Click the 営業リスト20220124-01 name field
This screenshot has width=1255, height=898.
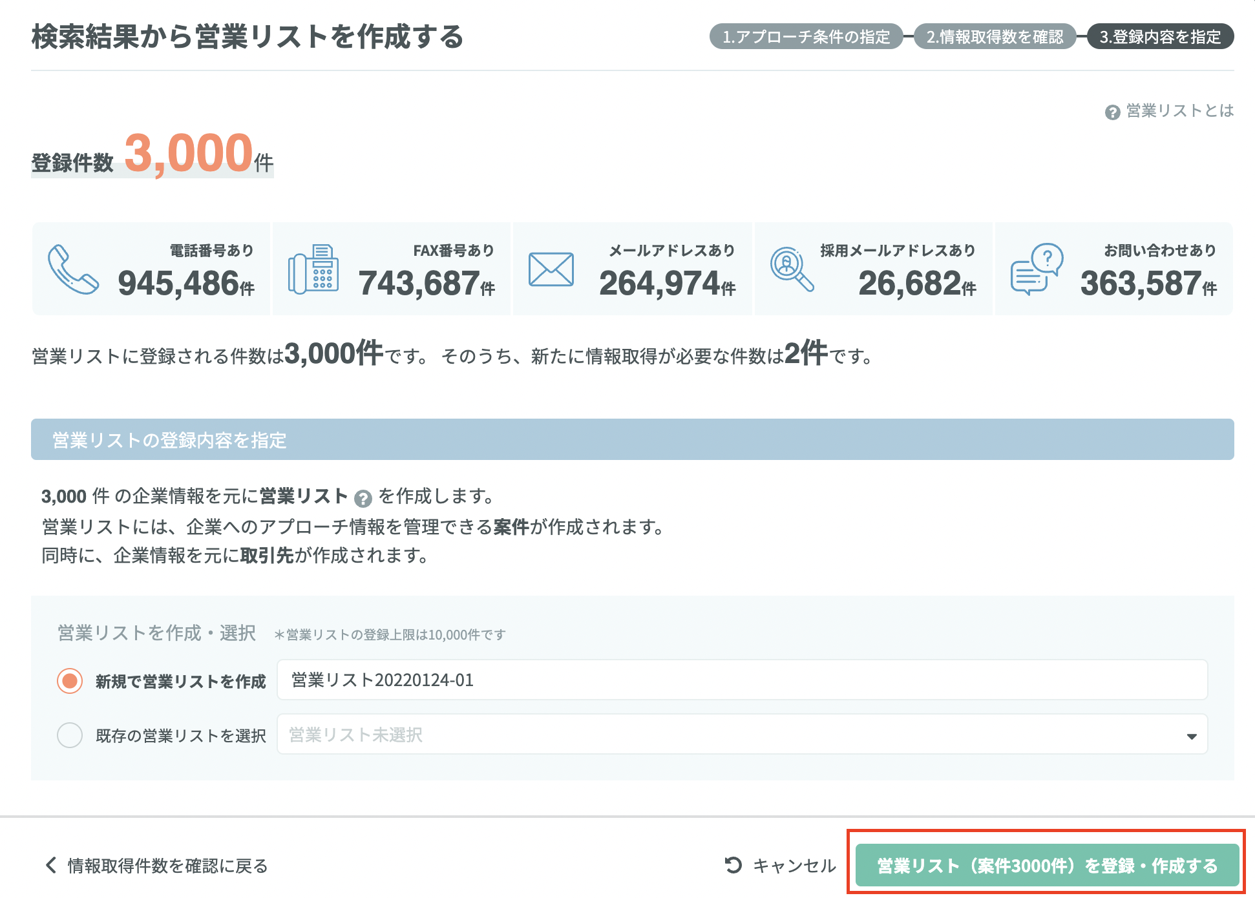(742, 680)
